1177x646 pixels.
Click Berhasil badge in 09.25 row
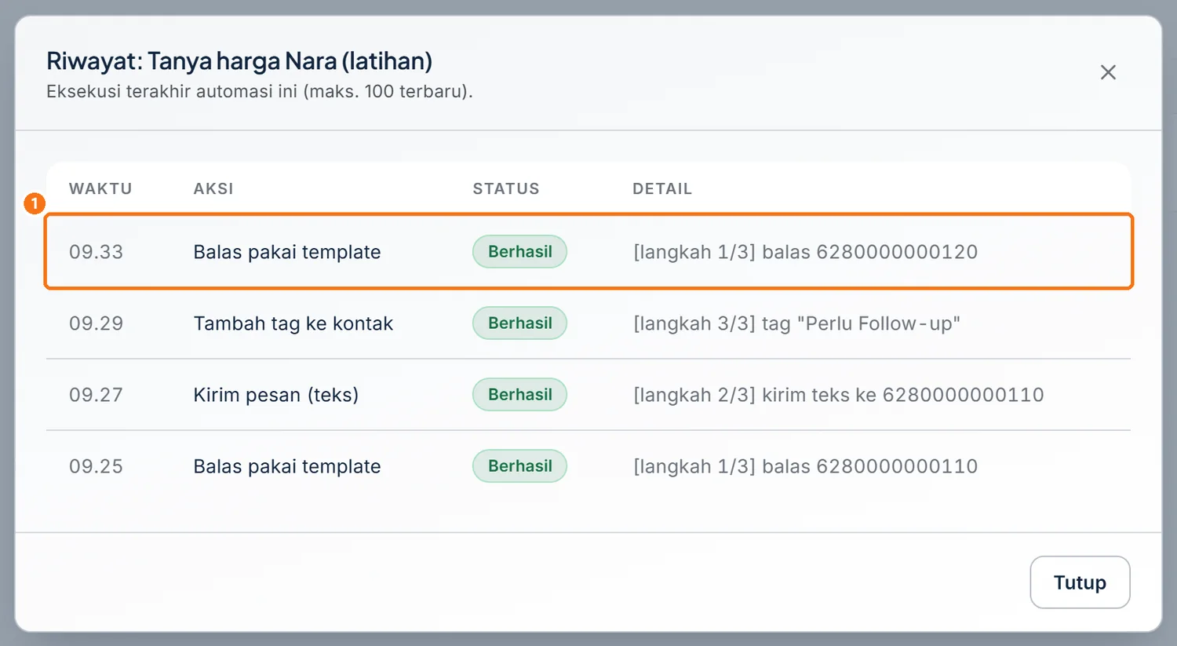(519, 465)
